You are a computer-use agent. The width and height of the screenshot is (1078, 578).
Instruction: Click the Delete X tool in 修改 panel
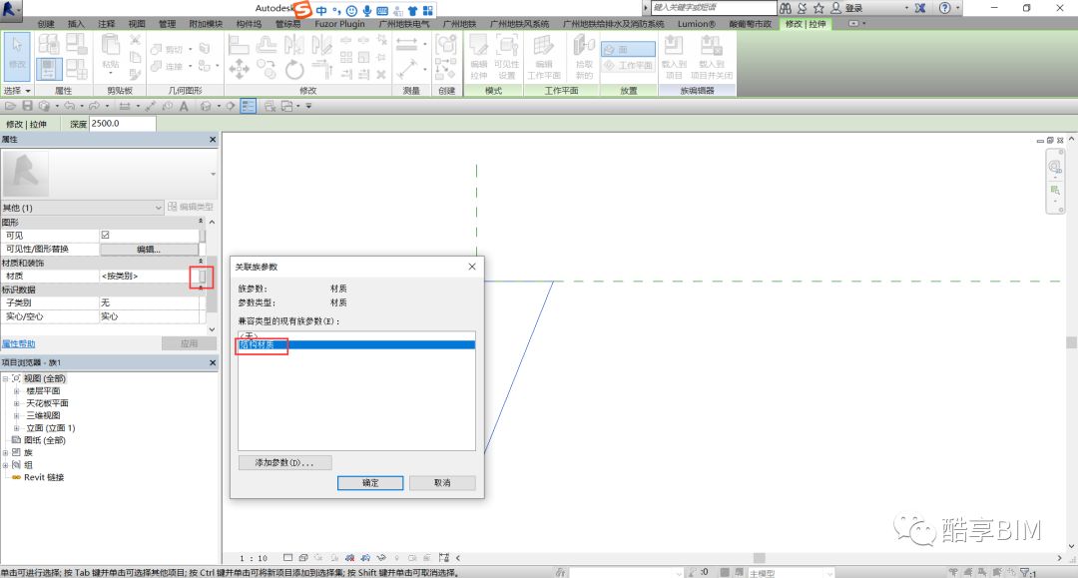click(x=381, y=74)
